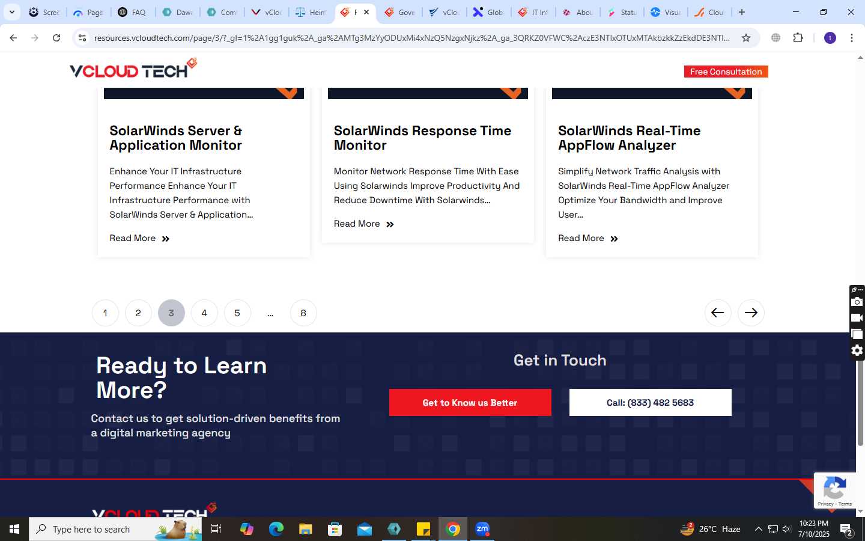This screenshot has width=865, height=541.
Task: Go to next page with right arrow
Action: 751,313
